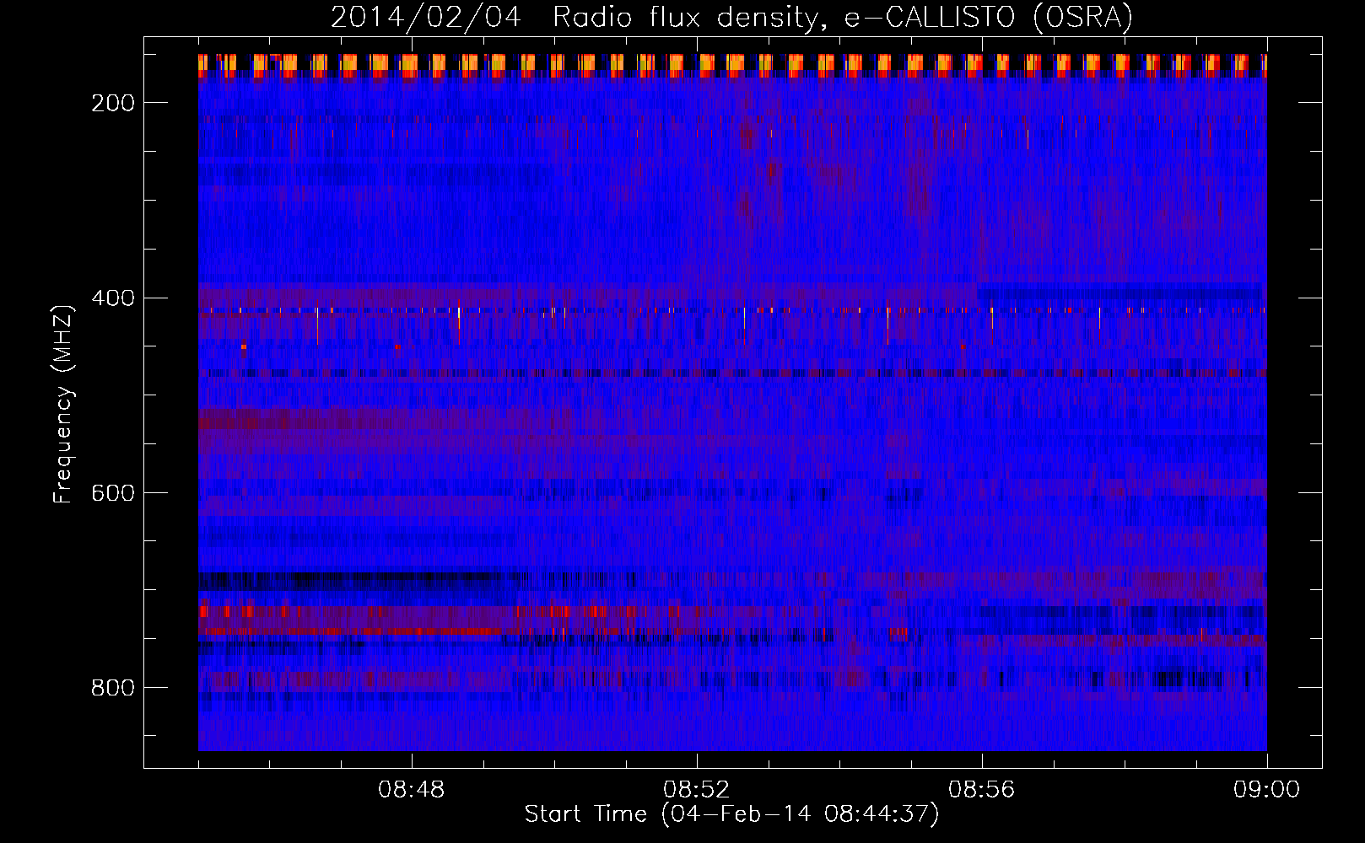Click the 400 frequency tick label
Viewport: 1365px width, 843px height.
tap(113, 298)
